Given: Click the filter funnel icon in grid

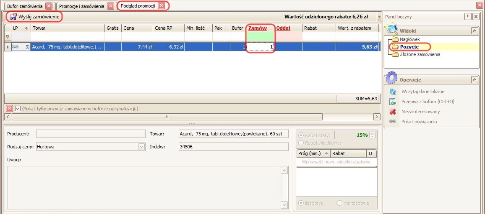Looking at the screenshot, I should [x=7, y=37].
